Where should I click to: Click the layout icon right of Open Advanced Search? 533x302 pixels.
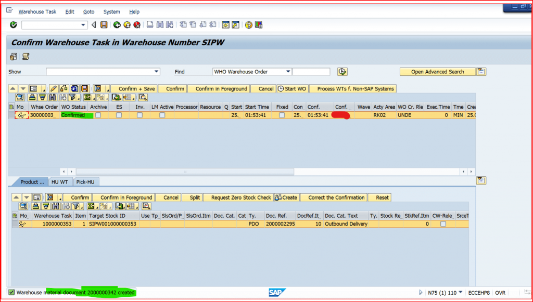tap(481, 72)
